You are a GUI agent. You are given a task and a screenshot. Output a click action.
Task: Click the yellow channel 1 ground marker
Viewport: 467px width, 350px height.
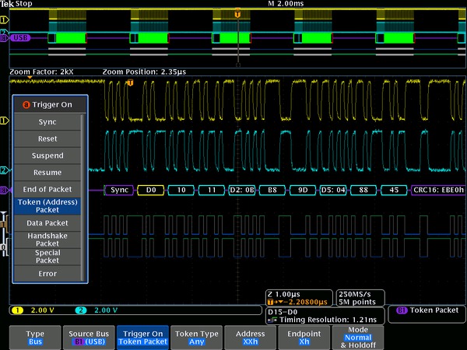pyautogui.click(x=4, y=121)
